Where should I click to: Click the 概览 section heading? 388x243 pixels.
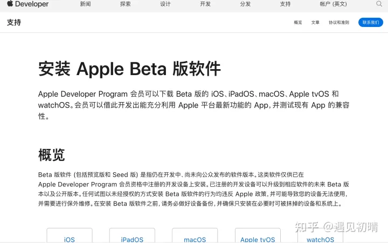[x=52, y=155]
